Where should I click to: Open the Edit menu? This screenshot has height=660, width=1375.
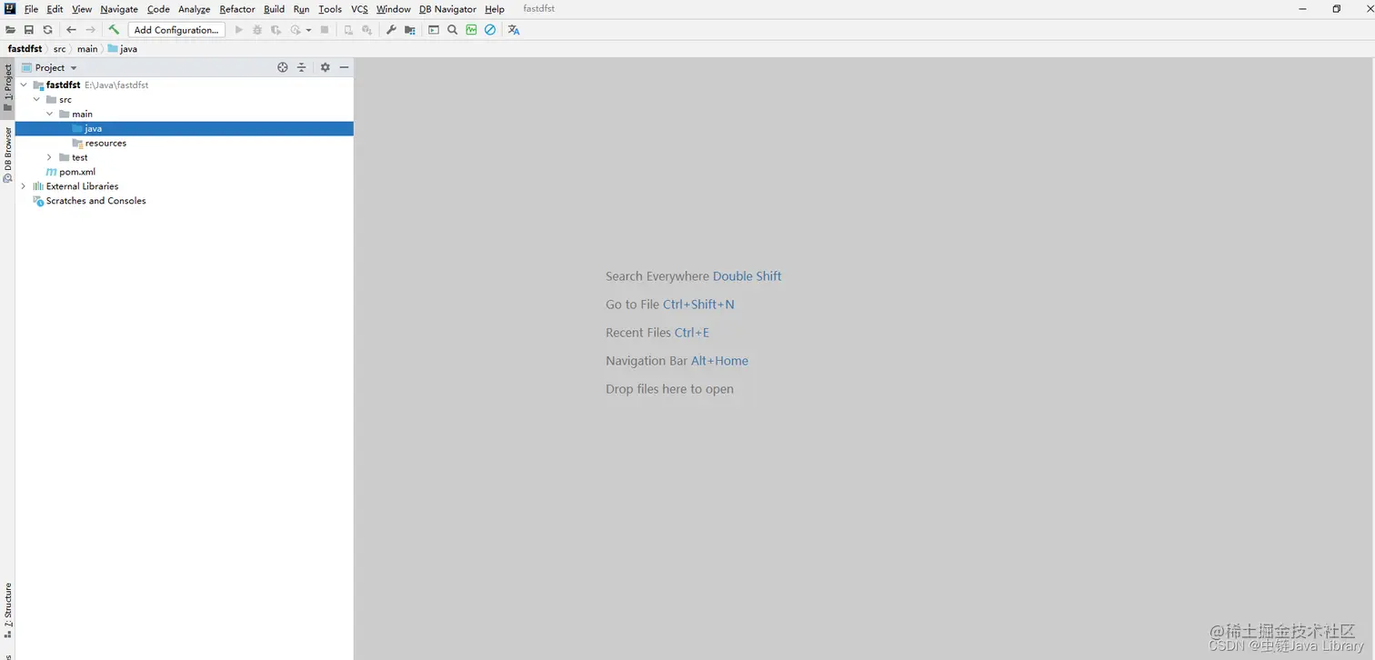tap(55, 9)
